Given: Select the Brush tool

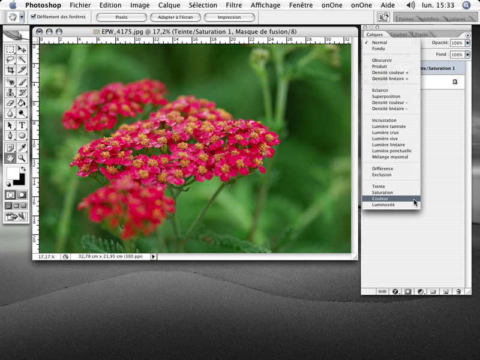Looking at the screenshot, I should coord(22,82).
